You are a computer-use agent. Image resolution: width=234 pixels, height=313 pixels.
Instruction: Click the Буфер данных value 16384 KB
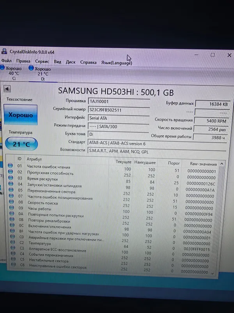click(x=213, y=104)
